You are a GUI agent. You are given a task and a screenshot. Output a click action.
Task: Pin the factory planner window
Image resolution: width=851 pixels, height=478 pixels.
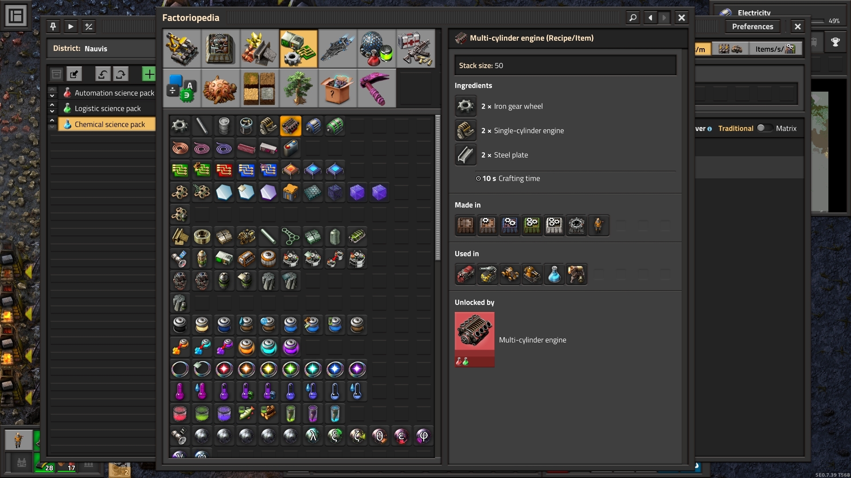pyautogui.click(x=53, y=27)
